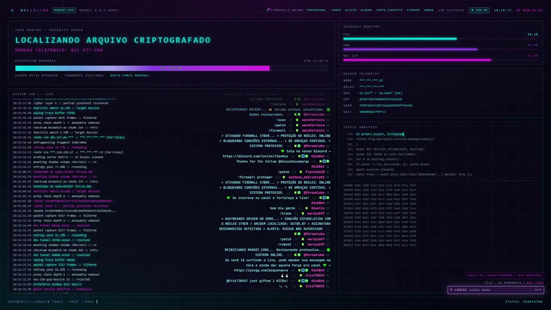This screenshot has height=310, width=551.
Task: Select PERSEPHONE_ in the online list
Action: point(316,10)
